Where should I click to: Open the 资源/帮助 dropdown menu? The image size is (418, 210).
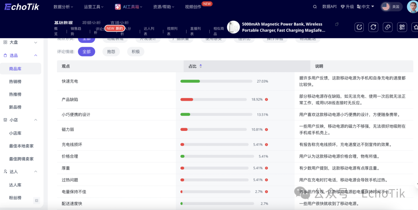[163, 7]
